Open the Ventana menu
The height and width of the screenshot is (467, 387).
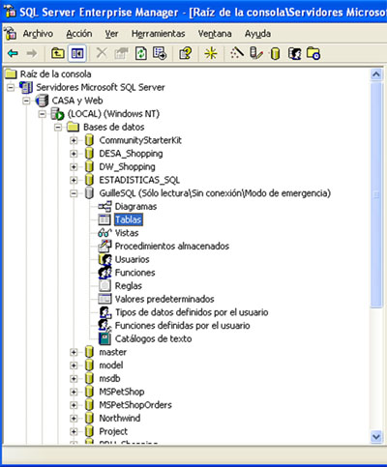click(x=215, y=34)
